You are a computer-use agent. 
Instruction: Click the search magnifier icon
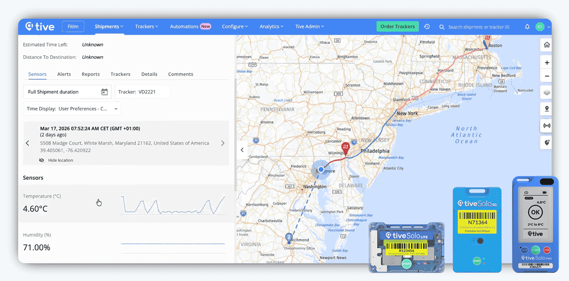(442, 27)
